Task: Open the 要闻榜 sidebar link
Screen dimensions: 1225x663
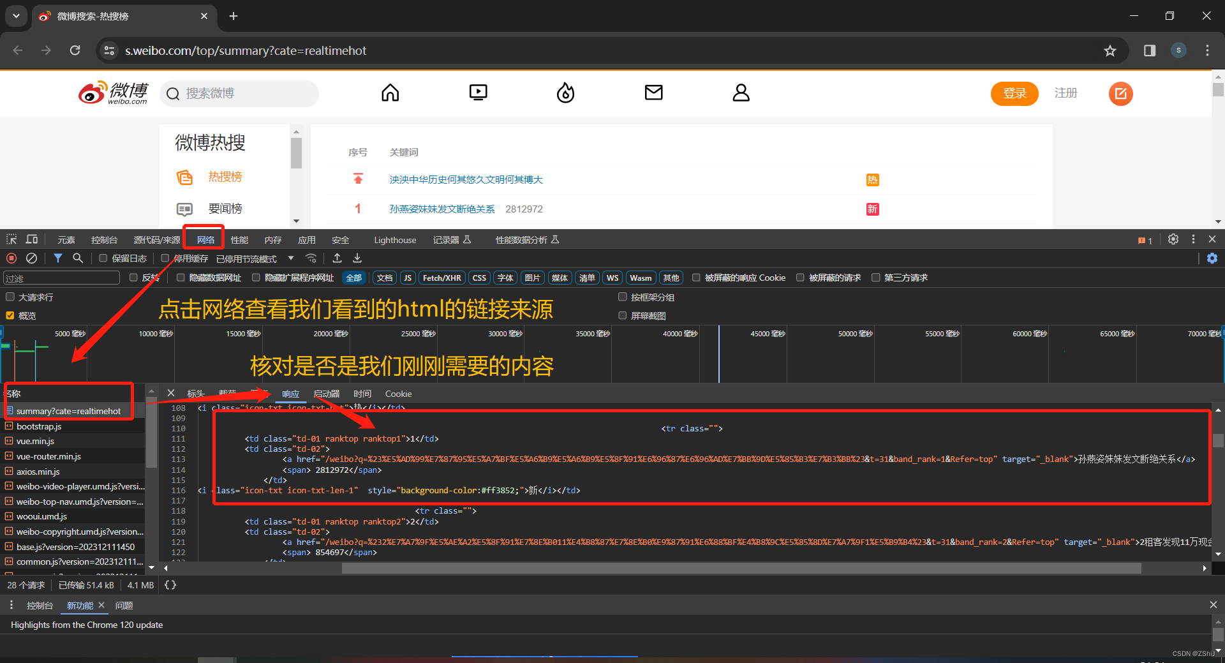Action: [x=225, y=209]
